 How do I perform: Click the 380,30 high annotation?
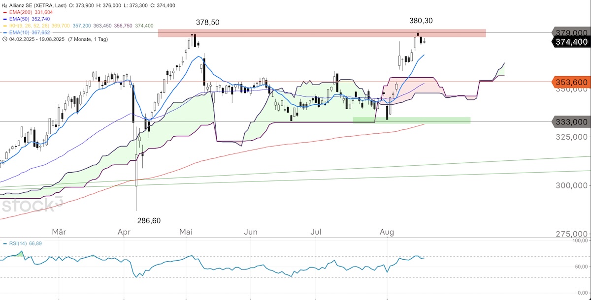pos(422,21)
